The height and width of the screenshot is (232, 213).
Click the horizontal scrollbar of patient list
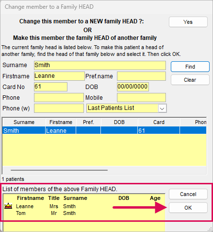tap(59, 170)
